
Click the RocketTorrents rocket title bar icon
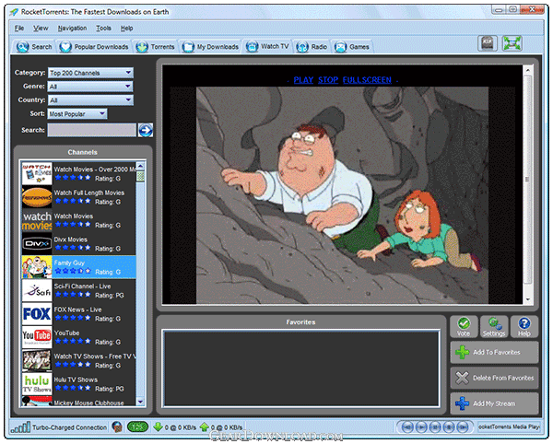(14, 12)
